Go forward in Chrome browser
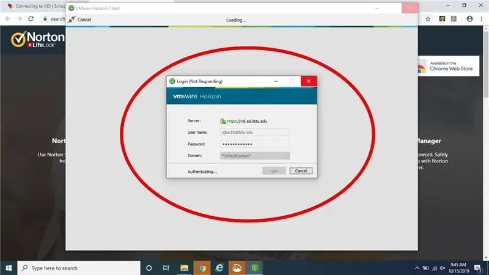The height and width of the screenshot is (275, 489). pyautogui.click(x=20, y=19)
